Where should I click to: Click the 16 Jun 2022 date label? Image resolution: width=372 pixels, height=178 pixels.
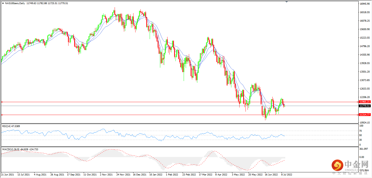(271, 174)
